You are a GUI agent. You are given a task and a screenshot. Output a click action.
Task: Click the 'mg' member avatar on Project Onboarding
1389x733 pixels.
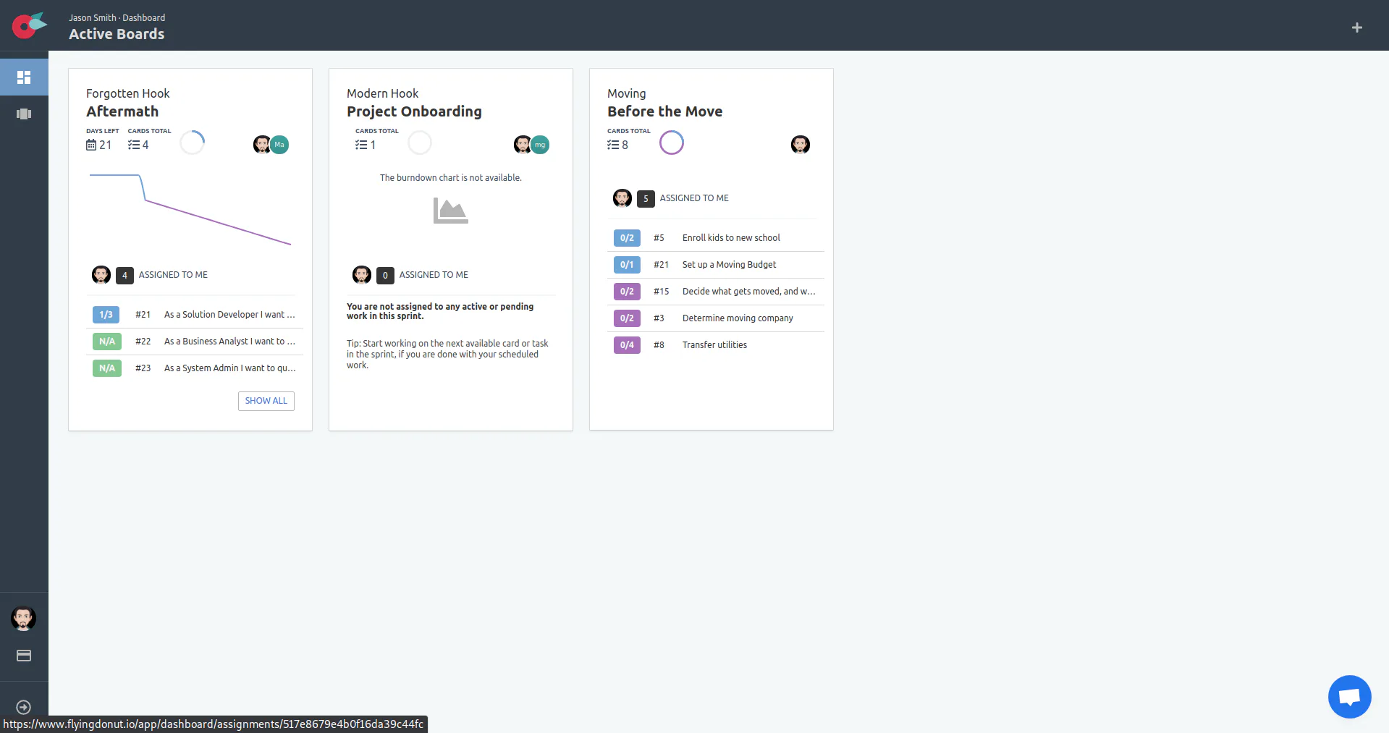(x=540, y=145)
